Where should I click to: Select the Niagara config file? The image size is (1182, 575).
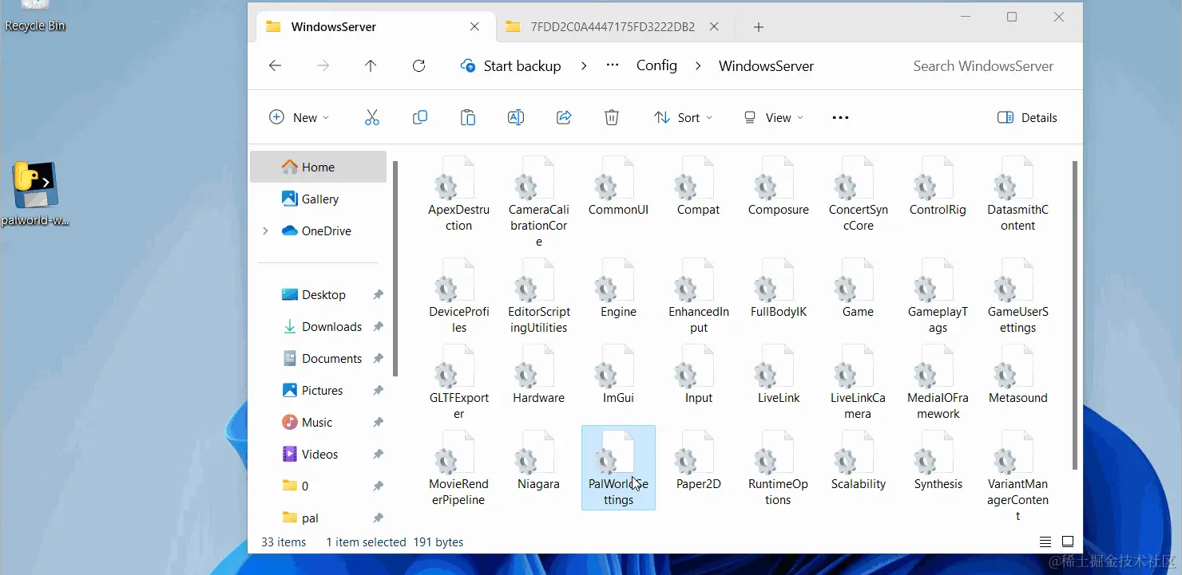coord(539,461)
